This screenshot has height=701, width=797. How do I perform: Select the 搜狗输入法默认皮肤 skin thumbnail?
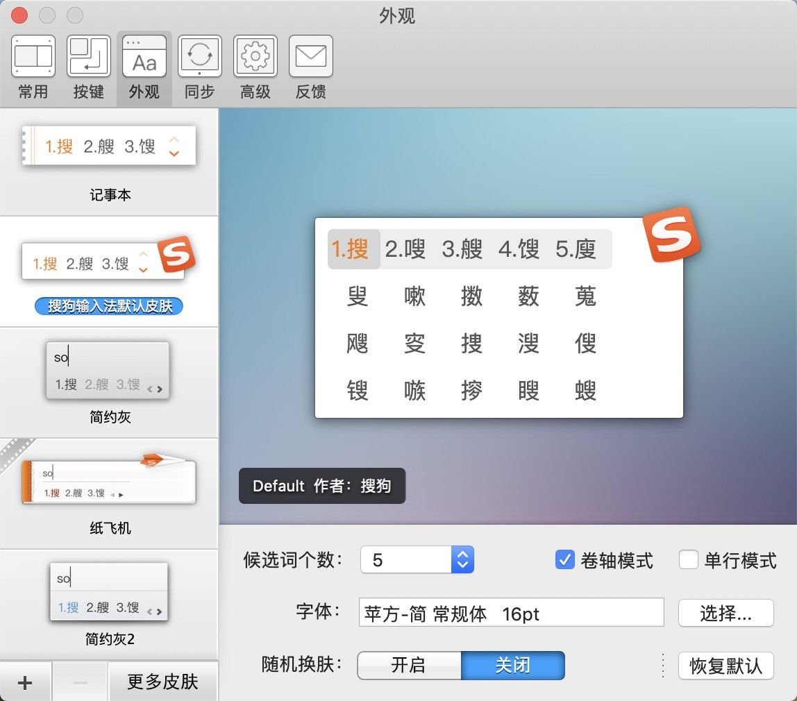point(109,259)
